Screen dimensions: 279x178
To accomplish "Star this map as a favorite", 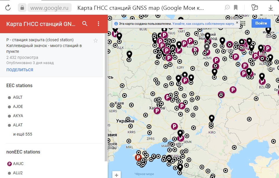I will click(x=96, y=41).
